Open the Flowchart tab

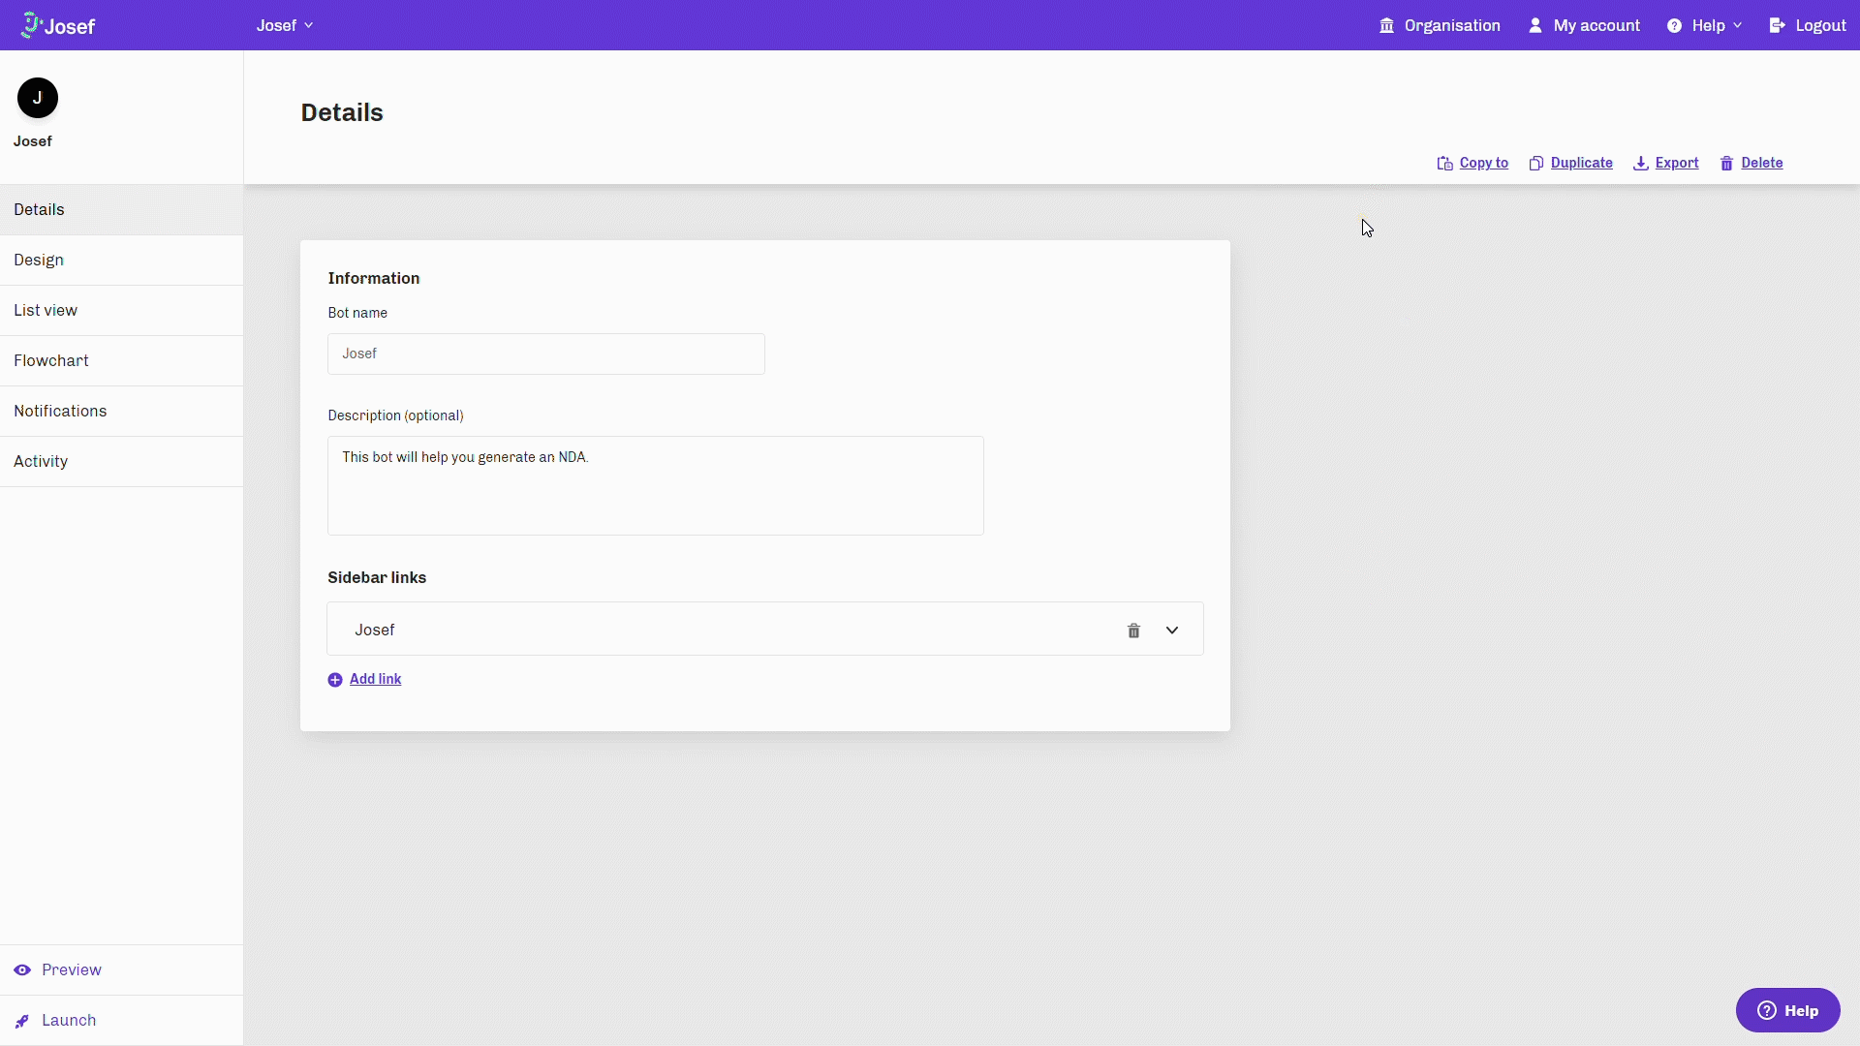click(121, 360)
